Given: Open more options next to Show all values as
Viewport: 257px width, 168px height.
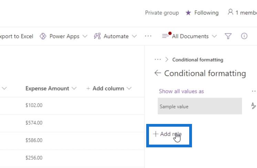Looking at the screenshot, I should click(254, 91).
